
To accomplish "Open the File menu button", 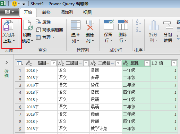I will (9, 12).
